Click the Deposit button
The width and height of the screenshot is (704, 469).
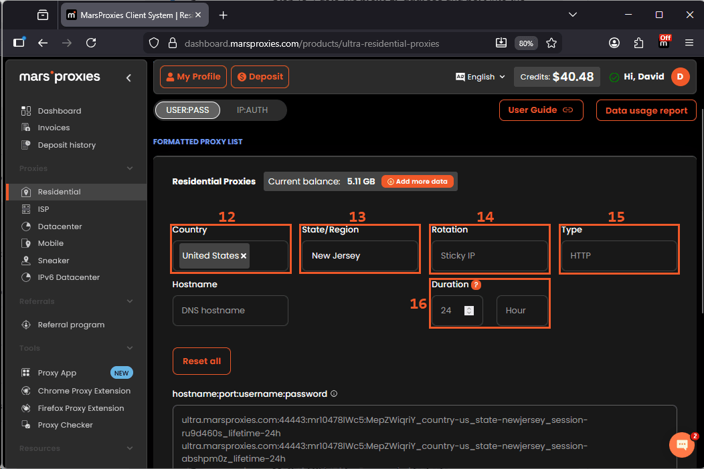(x=260, y=77)
